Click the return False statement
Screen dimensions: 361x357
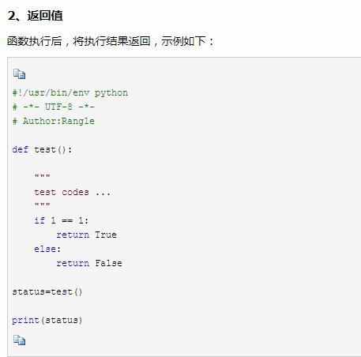click(89, 263)
